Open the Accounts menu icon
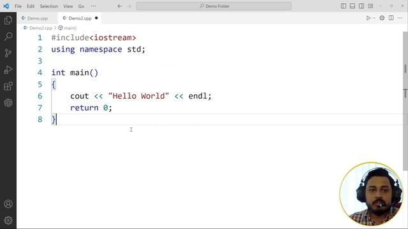This screenshot has width=408, height=229. coord(8,204)
